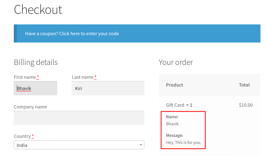Click the Total column header

coord(244,85)
